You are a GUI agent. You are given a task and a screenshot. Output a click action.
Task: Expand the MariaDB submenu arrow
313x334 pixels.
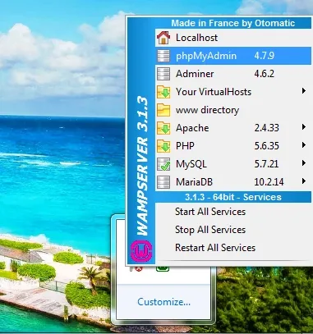click(x=304, y=181)
